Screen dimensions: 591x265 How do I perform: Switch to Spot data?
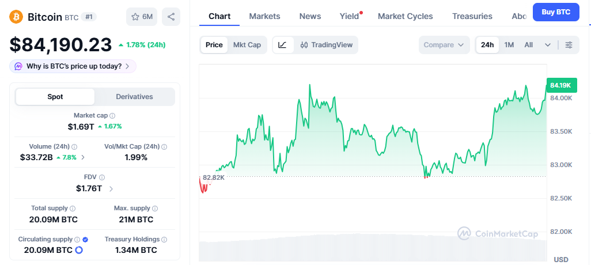55,97
